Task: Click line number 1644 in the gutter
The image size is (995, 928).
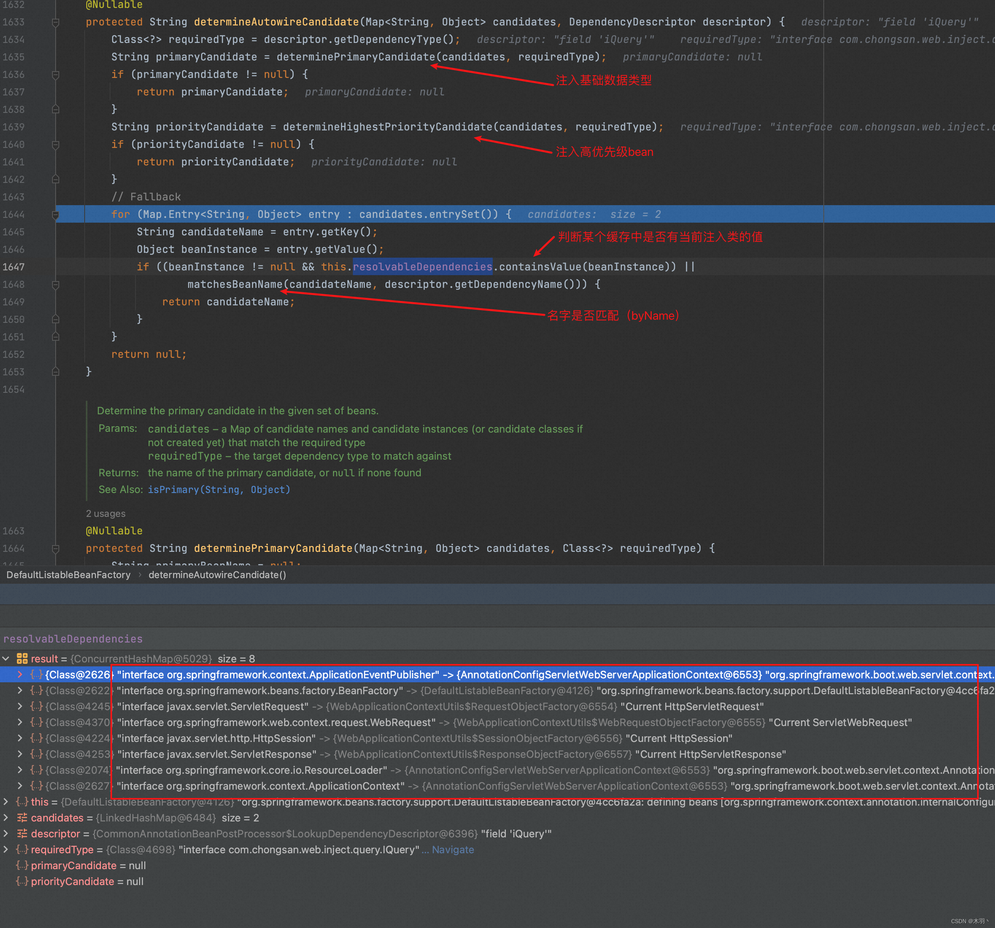Action: (14, 214)
